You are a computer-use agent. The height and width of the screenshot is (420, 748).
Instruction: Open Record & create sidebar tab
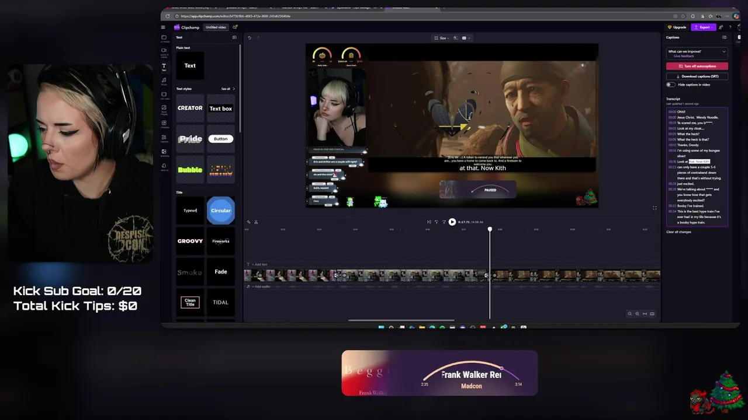coord(164,52)
